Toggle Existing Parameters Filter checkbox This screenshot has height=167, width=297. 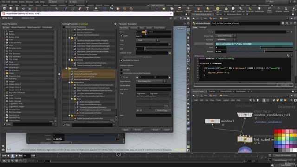64,125
